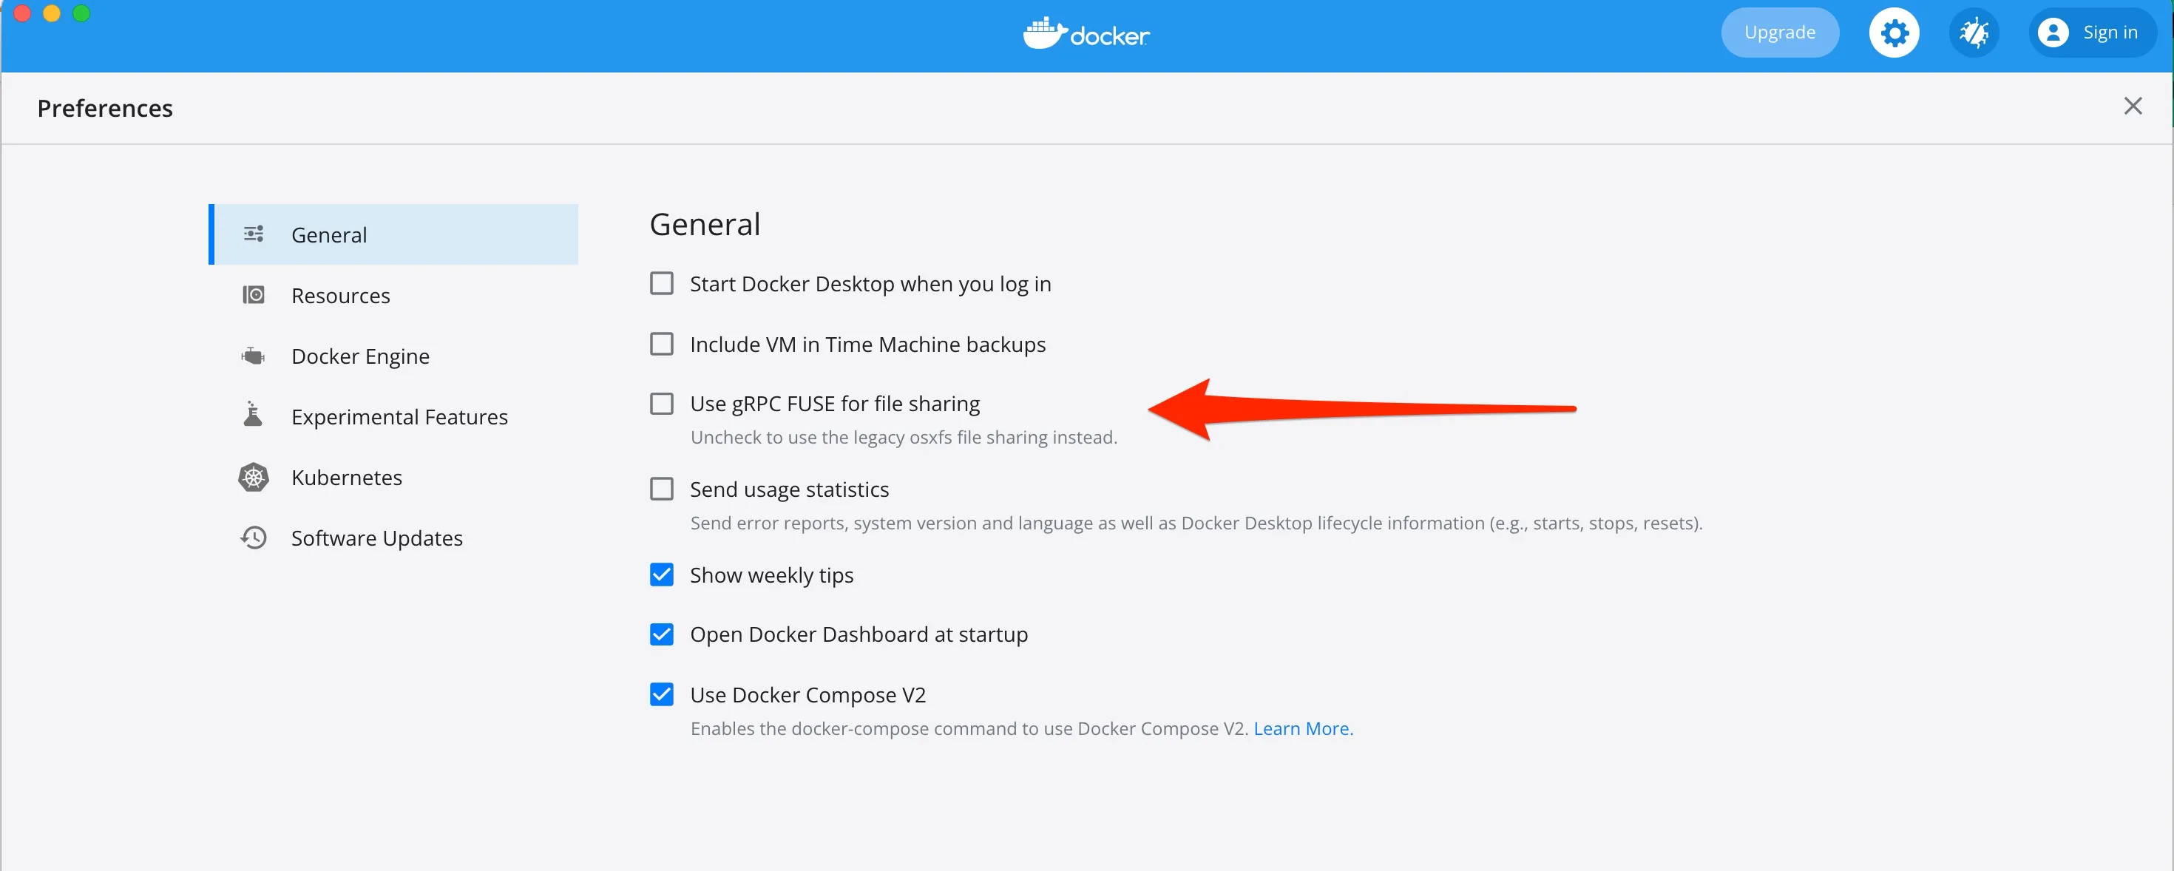Image resolution: width=2174 pixels, height=871 pixels.
Task: Enable Send usage statistics checkbox
Action: coord(662,489)
